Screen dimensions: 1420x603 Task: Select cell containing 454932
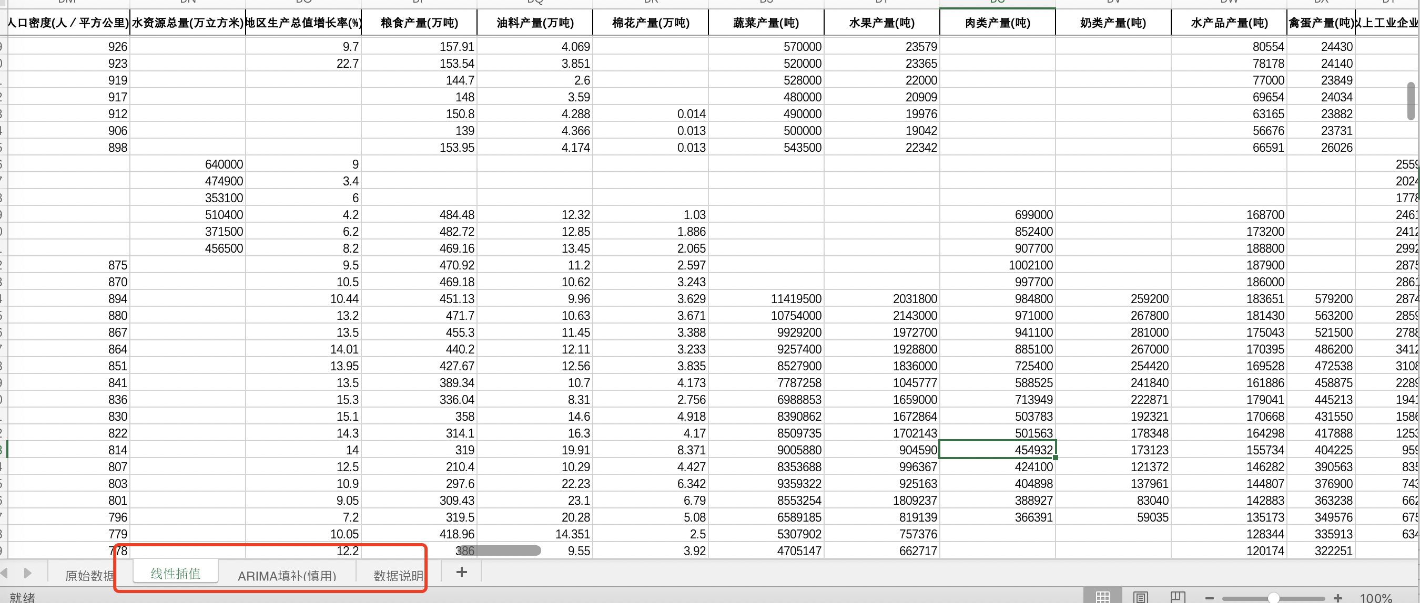tap(997, 450)
